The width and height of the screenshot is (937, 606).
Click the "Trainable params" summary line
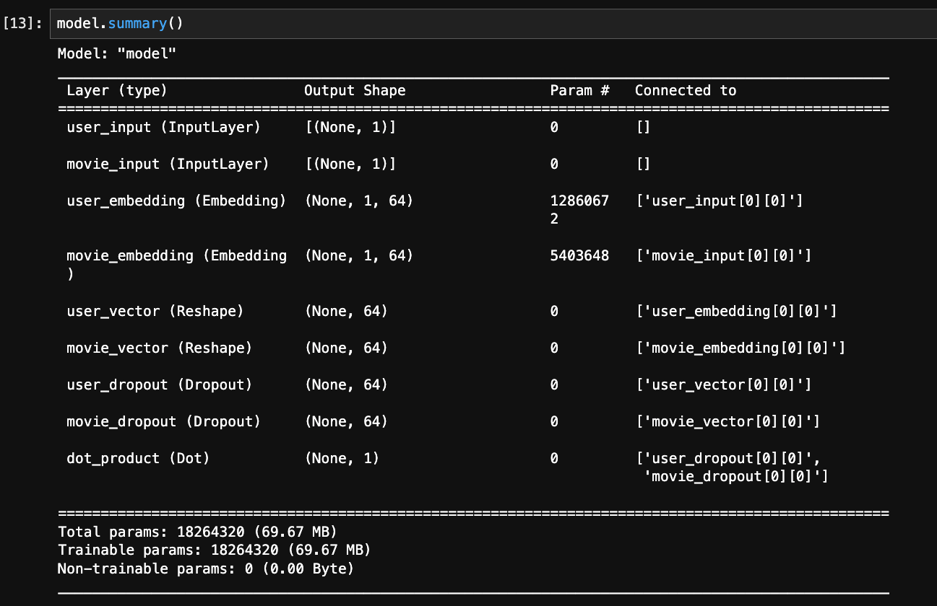click(214, 550)
